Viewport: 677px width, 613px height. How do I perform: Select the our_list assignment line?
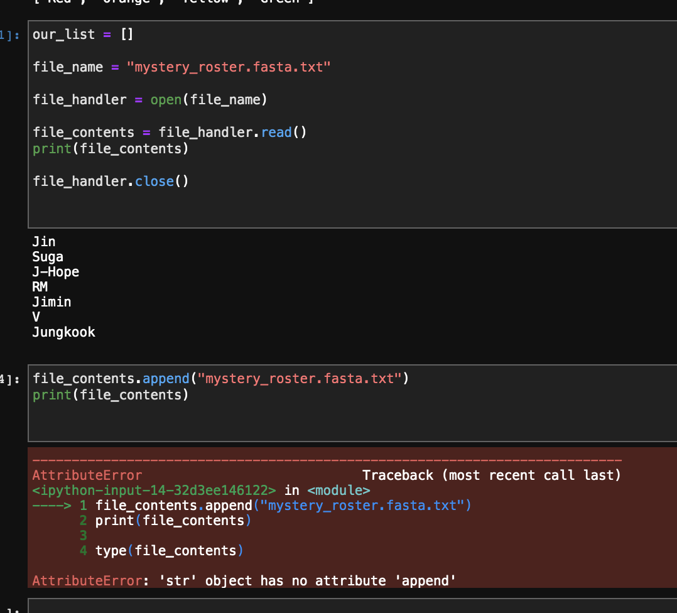click(82, 35)
